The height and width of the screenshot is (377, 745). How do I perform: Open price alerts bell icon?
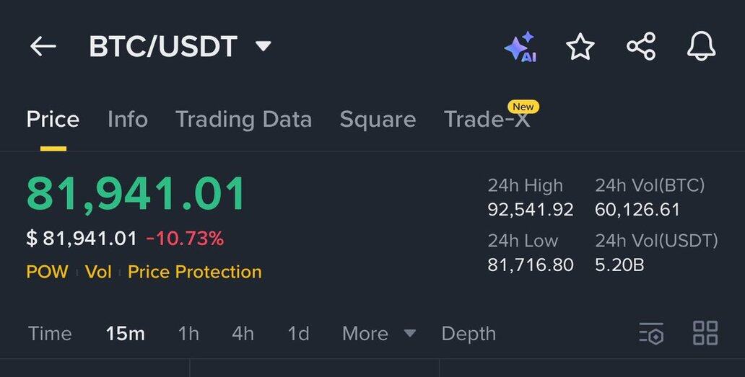pyautogui.click(x=701, y=47)
